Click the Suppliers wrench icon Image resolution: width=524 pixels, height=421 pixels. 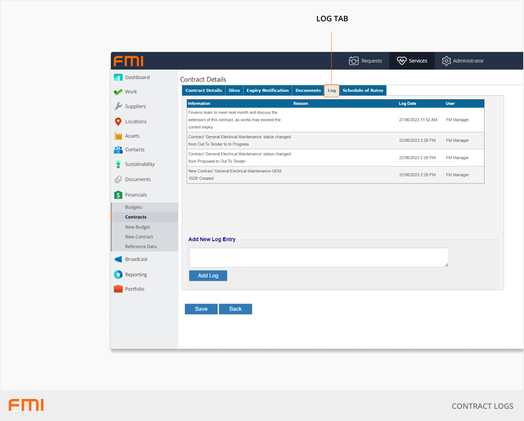coord(118,106)
